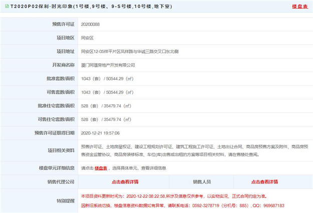Click the green document icon beside the project title
This screenshot has width=313, height=213.
(7, 6)
